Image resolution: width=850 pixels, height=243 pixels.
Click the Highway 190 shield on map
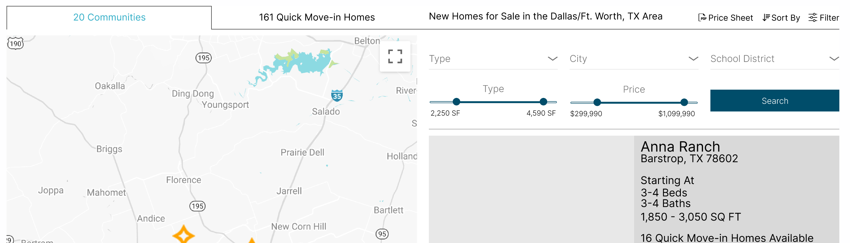15,43
